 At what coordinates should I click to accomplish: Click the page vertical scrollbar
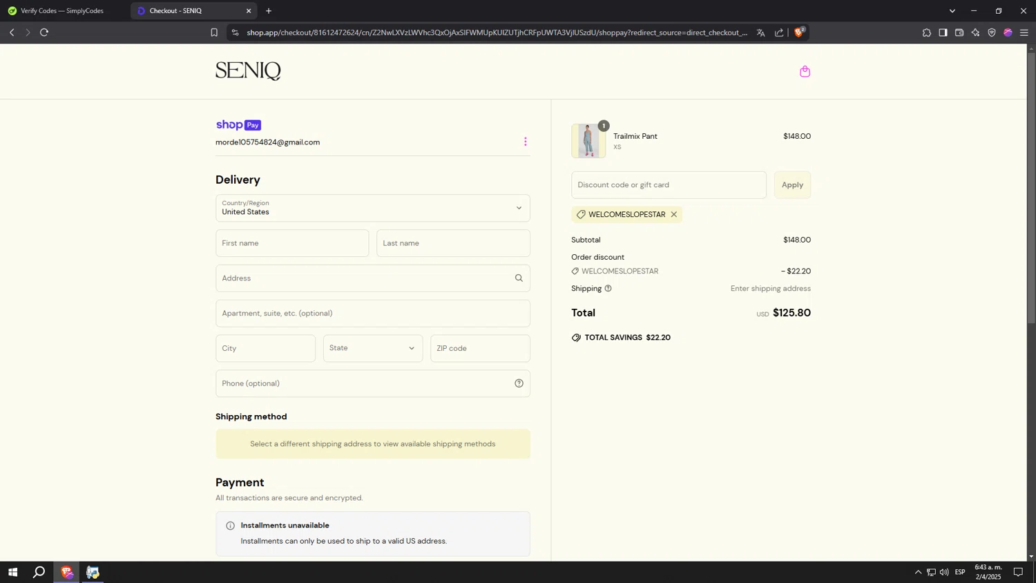point(1031,188)
